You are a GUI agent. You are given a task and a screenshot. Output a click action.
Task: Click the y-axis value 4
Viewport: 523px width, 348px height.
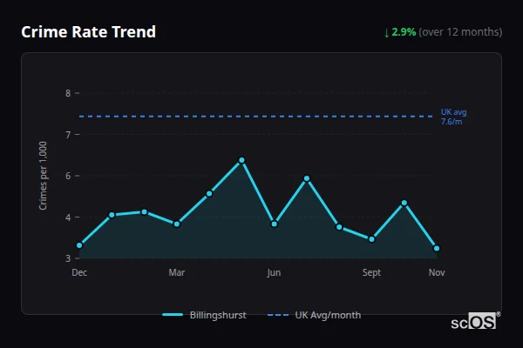coord(68,217)
